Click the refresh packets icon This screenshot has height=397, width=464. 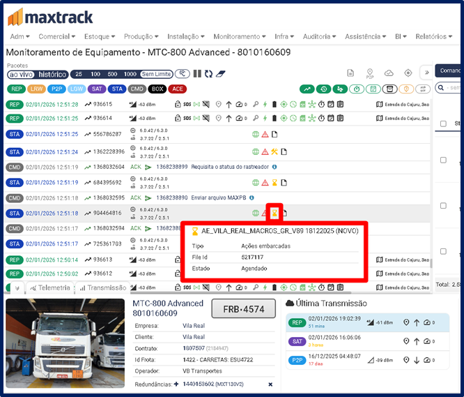(x=208, y=74)
